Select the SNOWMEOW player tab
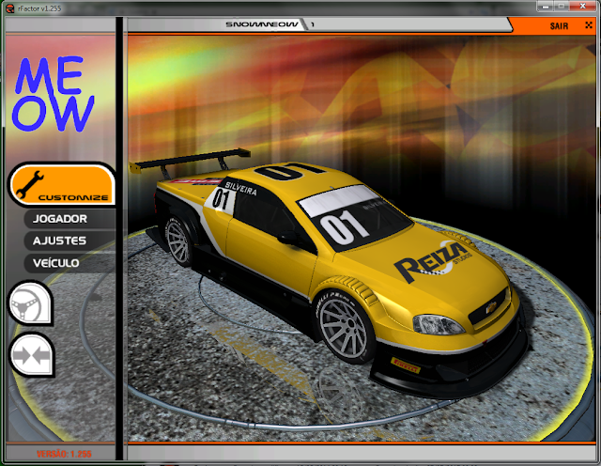Screen dimensions: 601x466 [262, 24]
